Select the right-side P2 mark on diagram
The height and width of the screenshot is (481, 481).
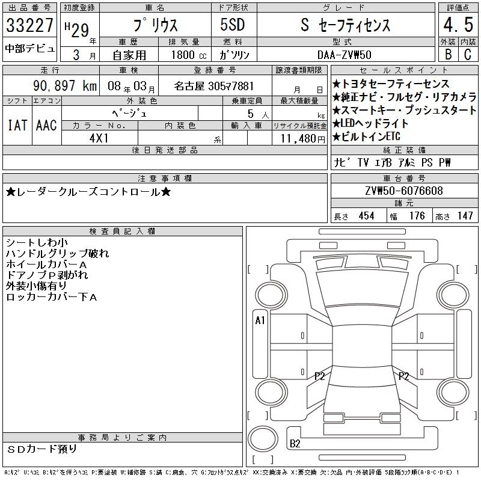pyautogui.click(x=404, y=376)
